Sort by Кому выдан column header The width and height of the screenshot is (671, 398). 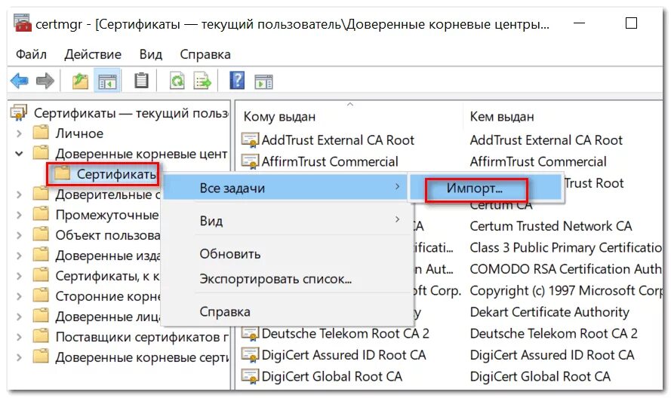pos(349,116)
